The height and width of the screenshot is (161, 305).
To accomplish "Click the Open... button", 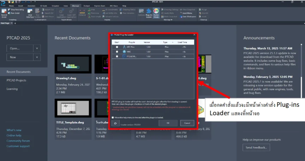I will 20,48.
